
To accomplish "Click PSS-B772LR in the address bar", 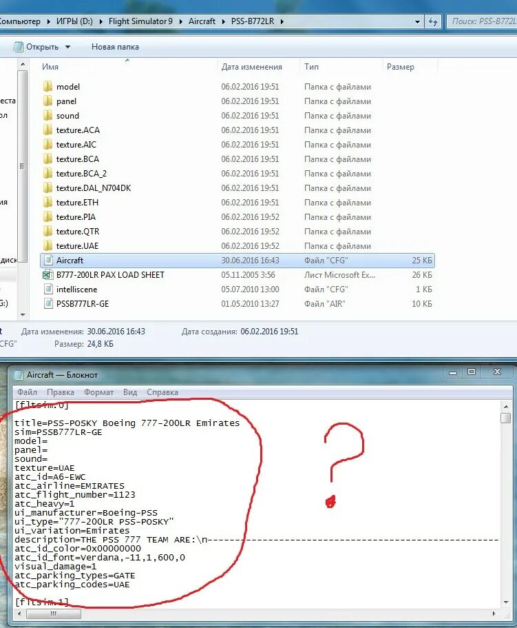I will pos(253,21).
